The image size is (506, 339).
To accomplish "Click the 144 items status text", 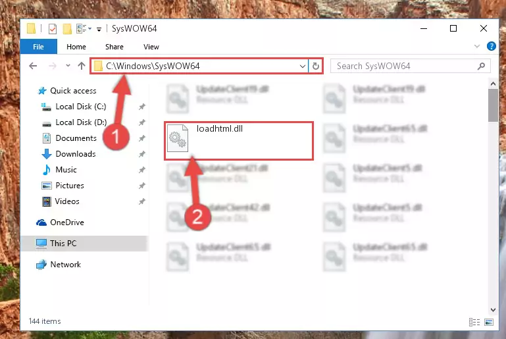I will click(45, 321).
